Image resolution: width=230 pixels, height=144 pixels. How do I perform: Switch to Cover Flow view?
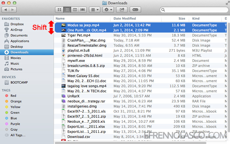(x=83, y=10)
